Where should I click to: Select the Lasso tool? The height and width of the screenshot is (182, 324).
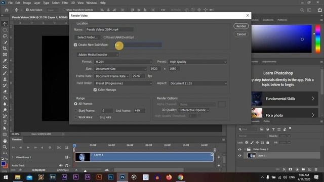[5, 36]
